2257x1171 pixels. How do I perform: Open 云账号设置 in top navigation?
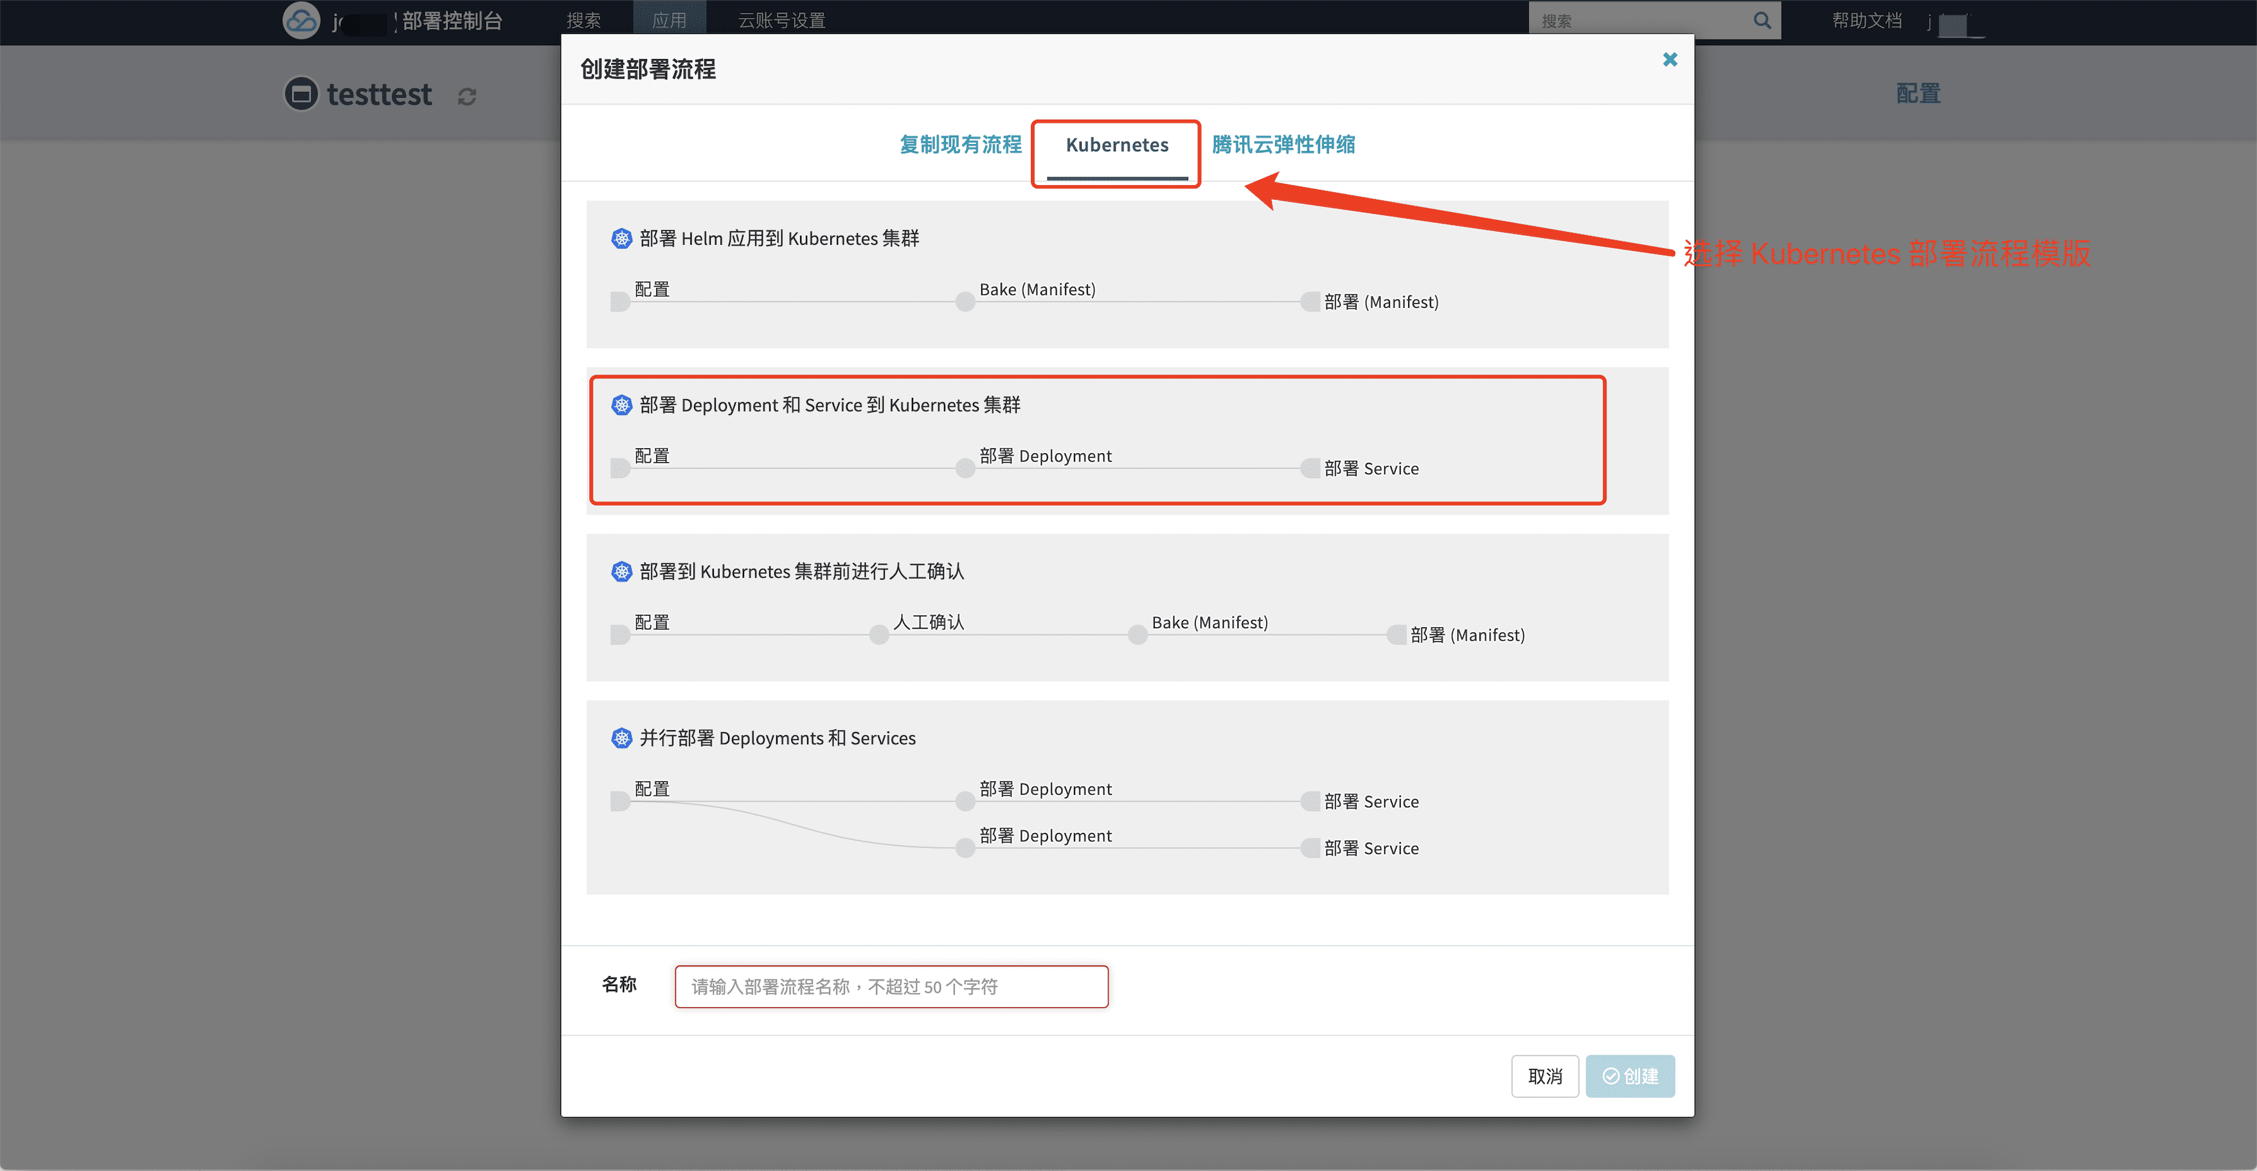point(781,20)
